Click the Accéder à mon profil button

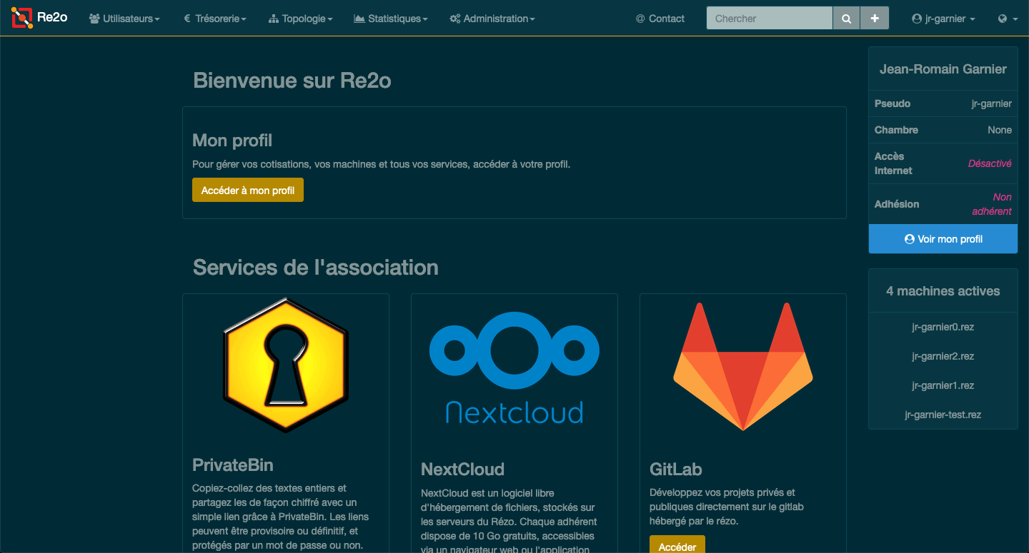click(248, 190)
